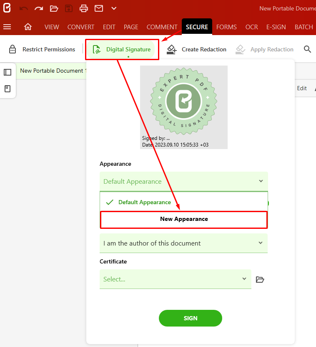Viewport: 316px width, 347px height.
Task: Undo the last action
Action: click(24, 9)
